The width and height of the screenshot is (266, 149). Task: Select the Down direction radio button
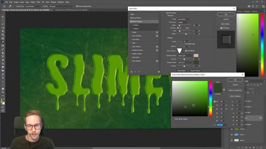pyautogui.click(x=185, y=28)
